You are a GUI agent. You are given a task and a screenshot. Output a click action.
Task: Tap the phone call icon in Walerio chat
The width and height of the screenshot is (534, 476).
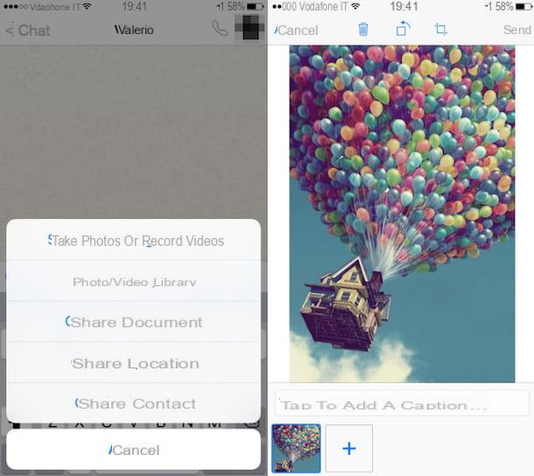point(220,28)
